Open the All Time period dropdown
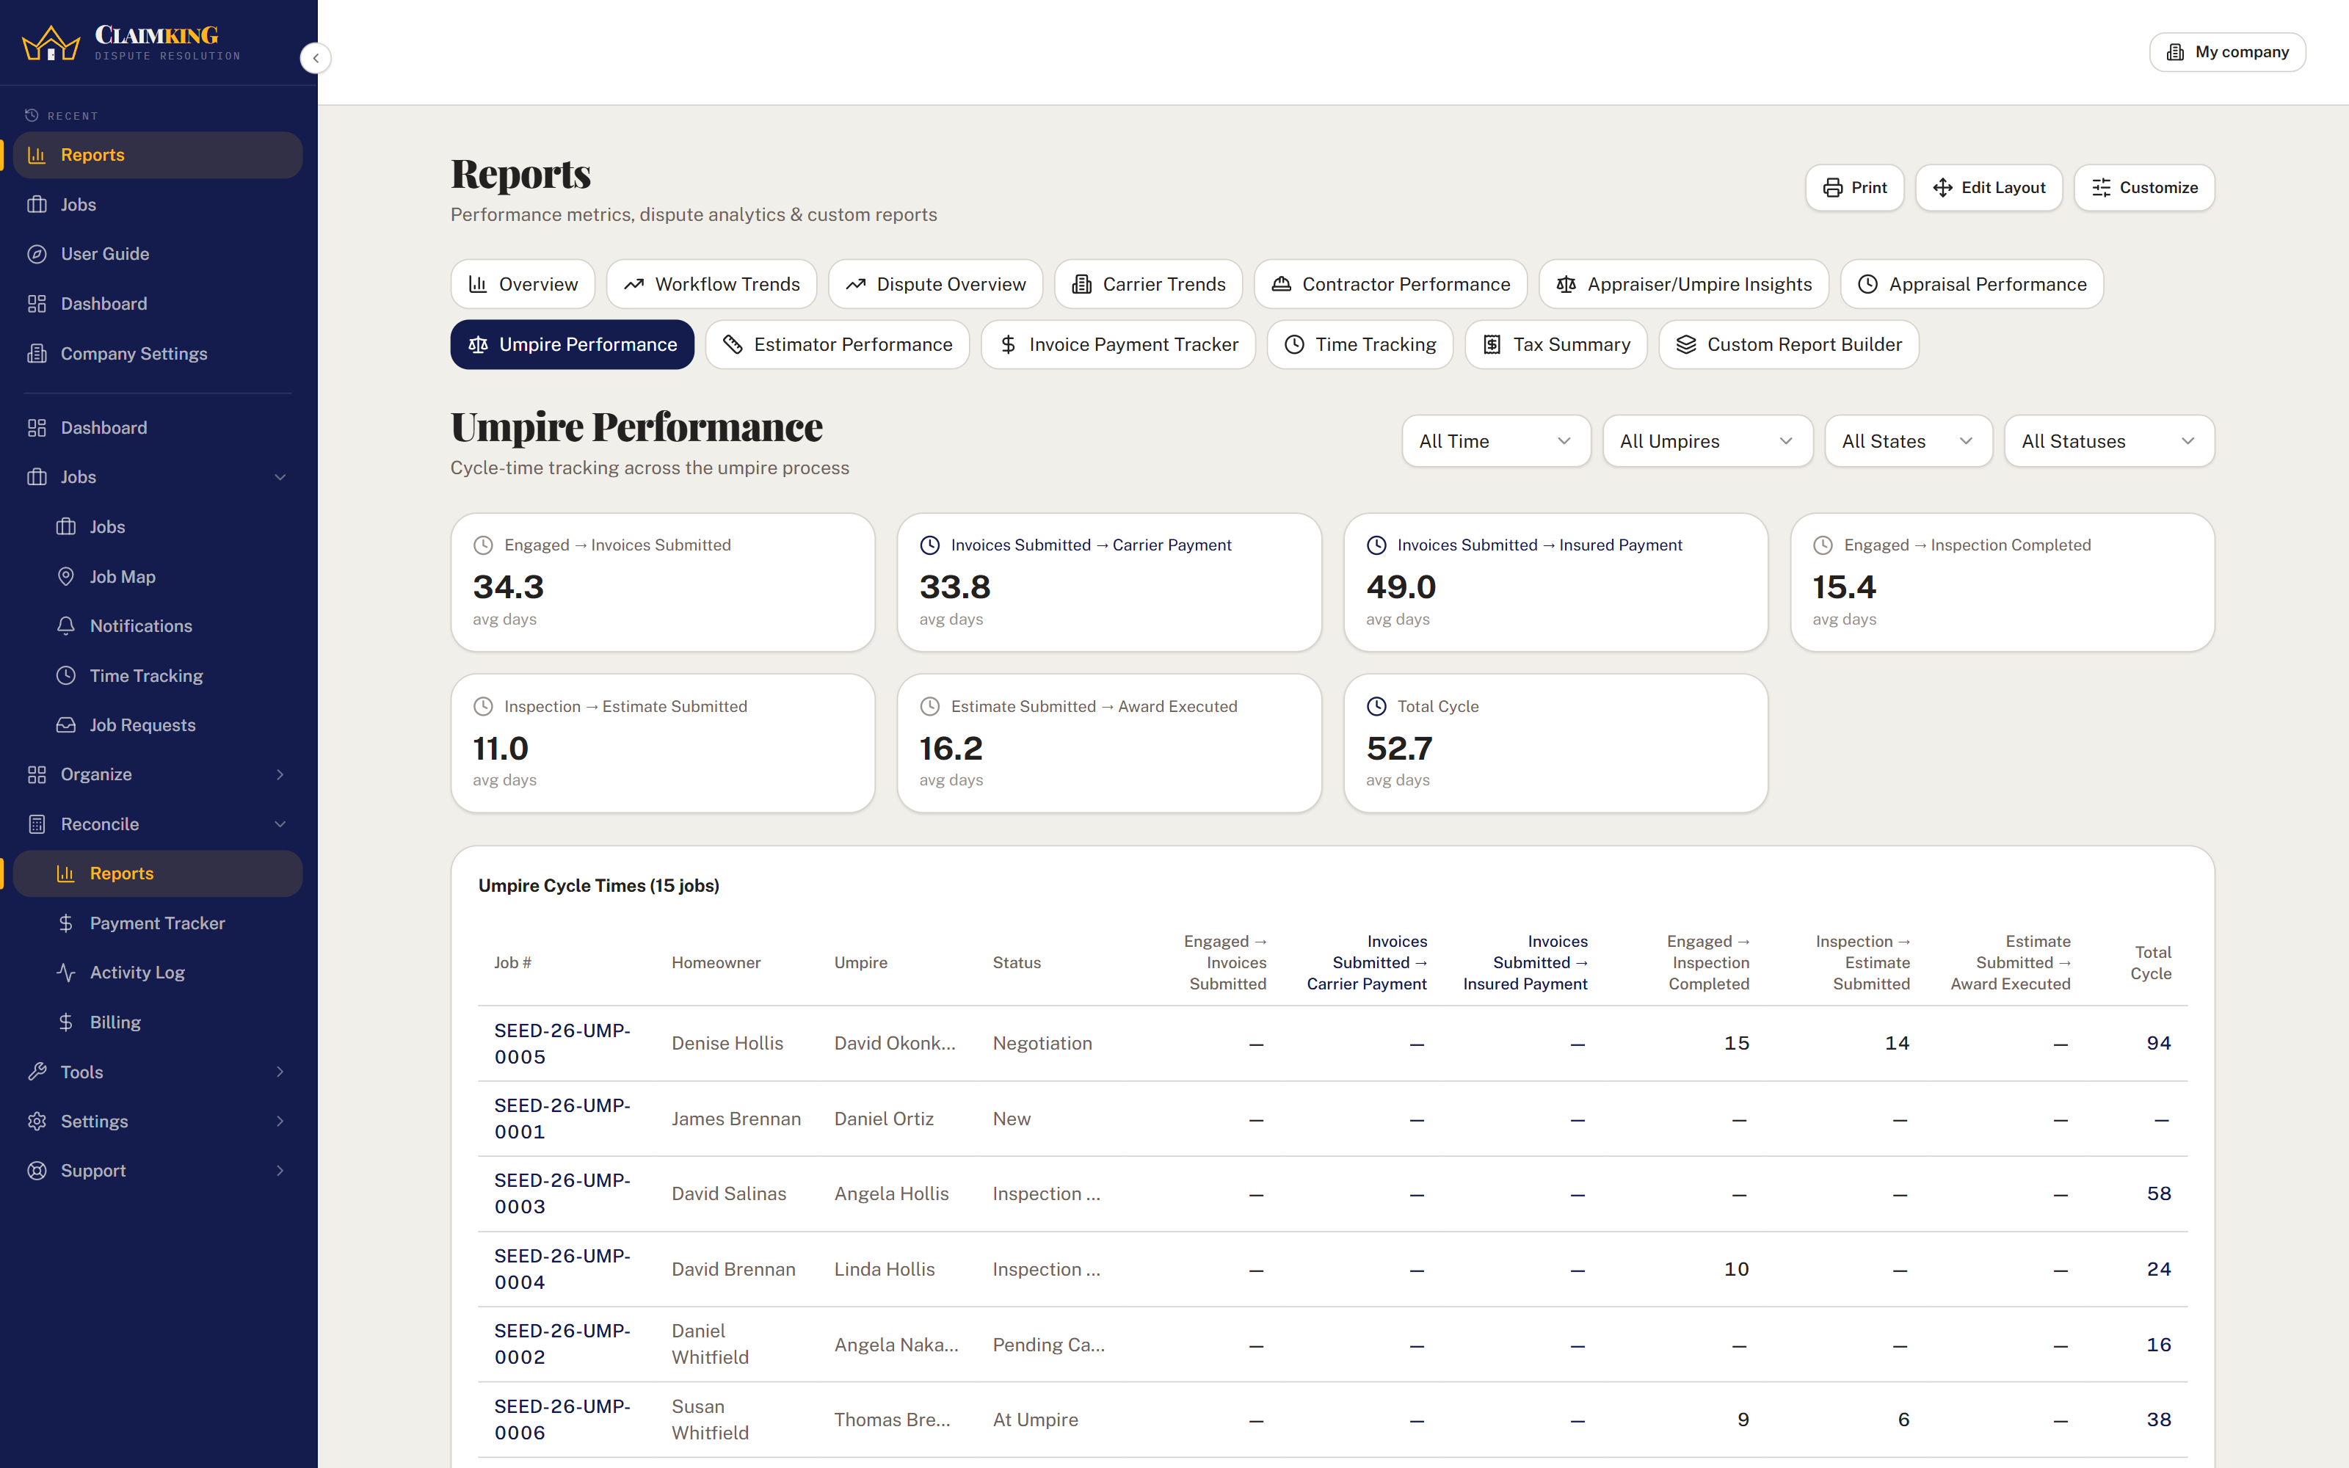 pos(1496,441)
